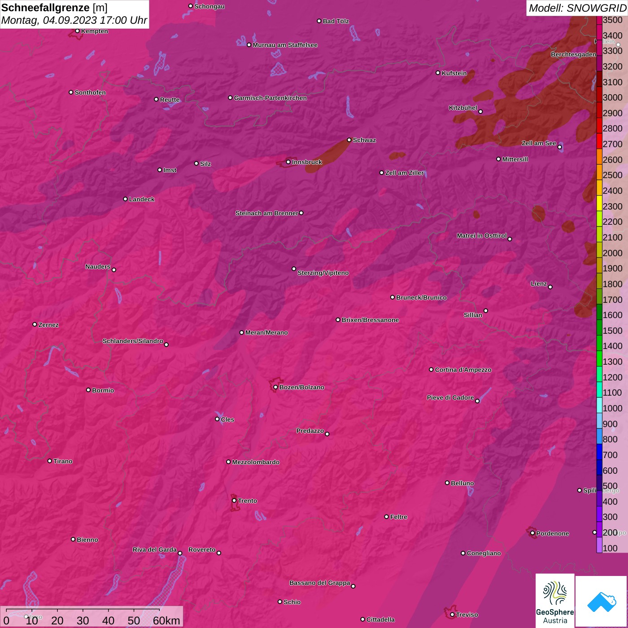Image resolution: width=628 pixels, height=628 pixels.
Task: Click the Zell am See marker dot
Action: (x=560, y=147)
